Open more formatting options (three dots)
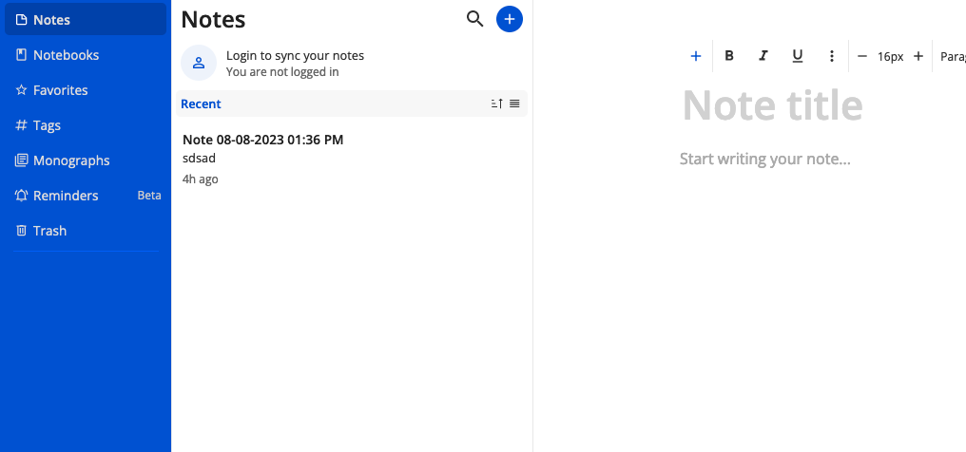Screen dimensions: 966x452 832,56
